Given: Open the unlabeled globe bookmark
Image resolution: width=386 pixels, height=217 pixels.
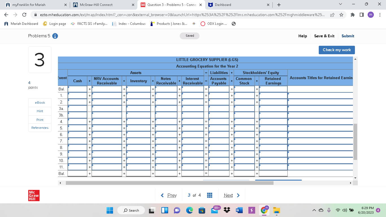Looking at the screenshot, I should [233, 24].
